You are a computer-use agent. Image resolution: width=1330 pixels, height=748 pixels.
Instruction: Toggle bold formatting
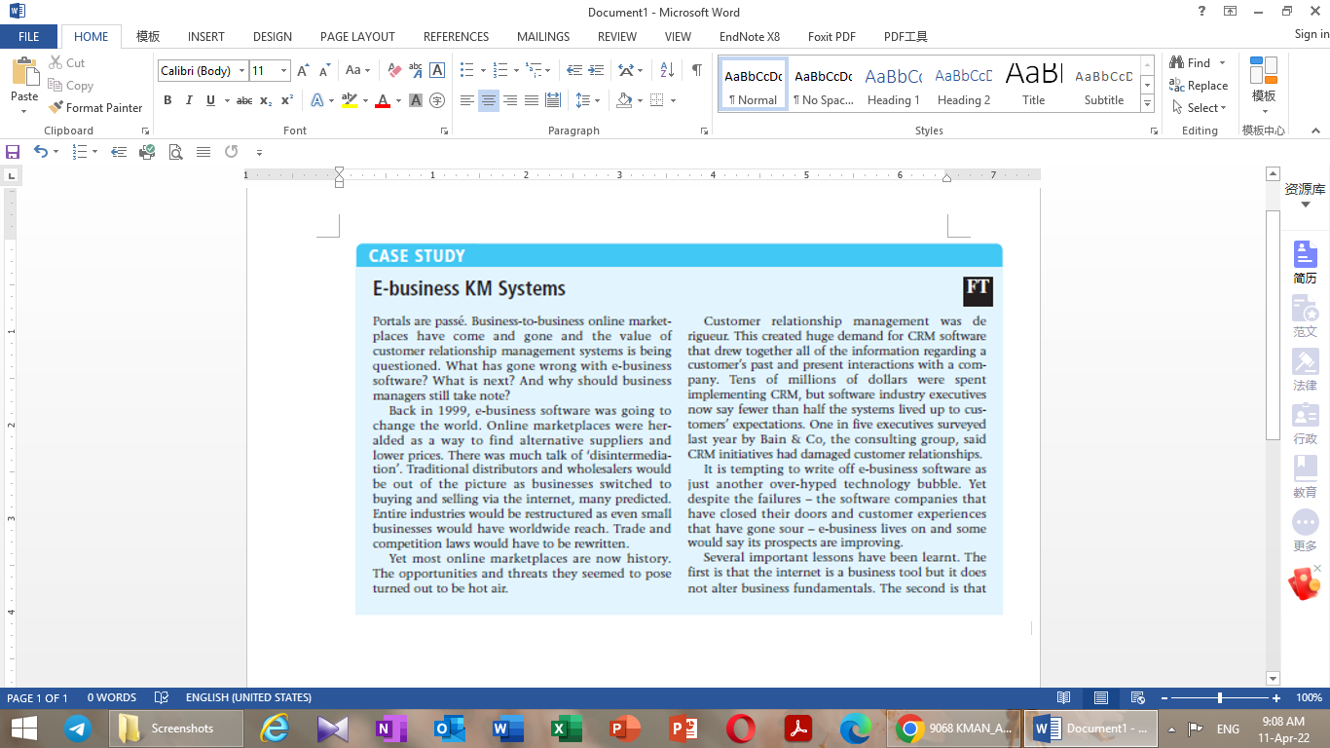coord(167,100)
